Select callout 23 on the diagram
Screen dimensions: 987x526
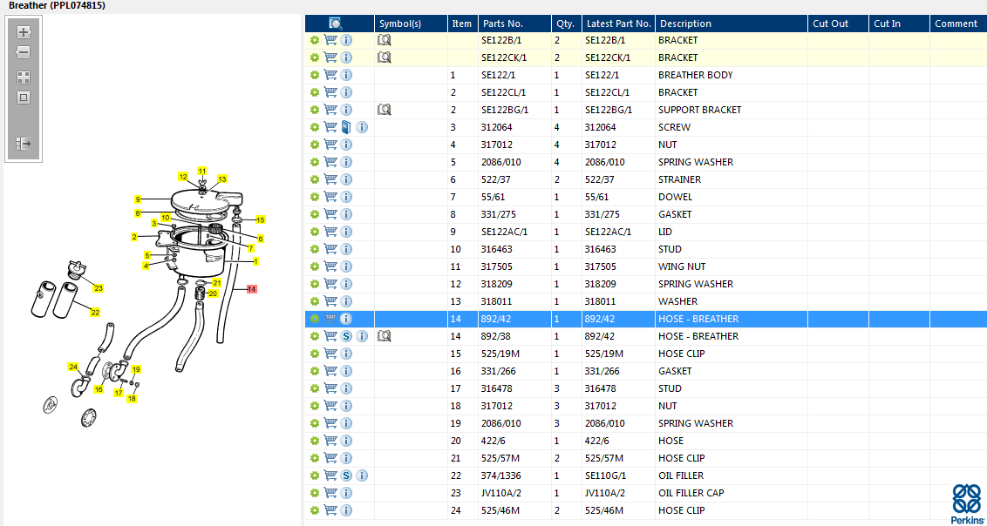click(99, 288)
